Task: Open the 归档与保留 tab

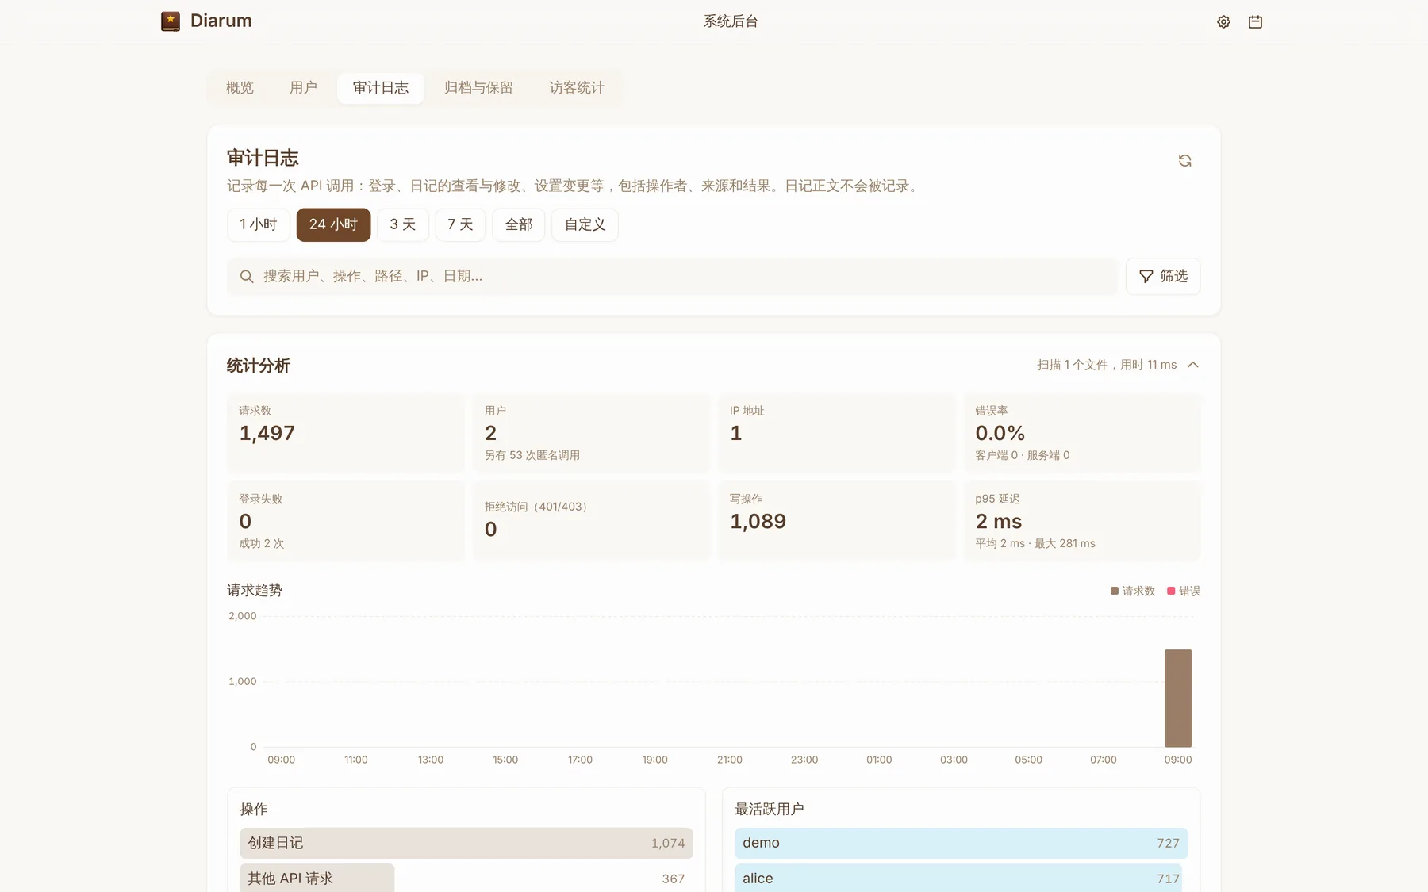Action: pyautogui.click(x=478, y=88)
